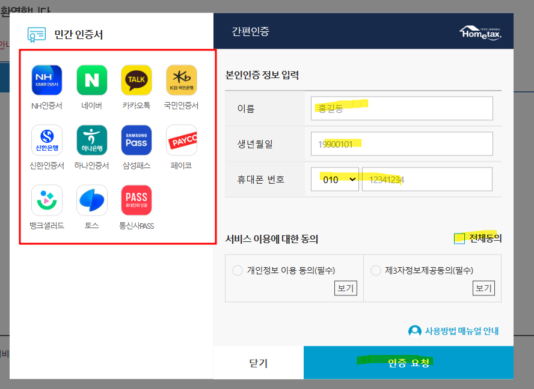Click the 민간 인증서 title text
534x389 pixels.
point(78,35)
